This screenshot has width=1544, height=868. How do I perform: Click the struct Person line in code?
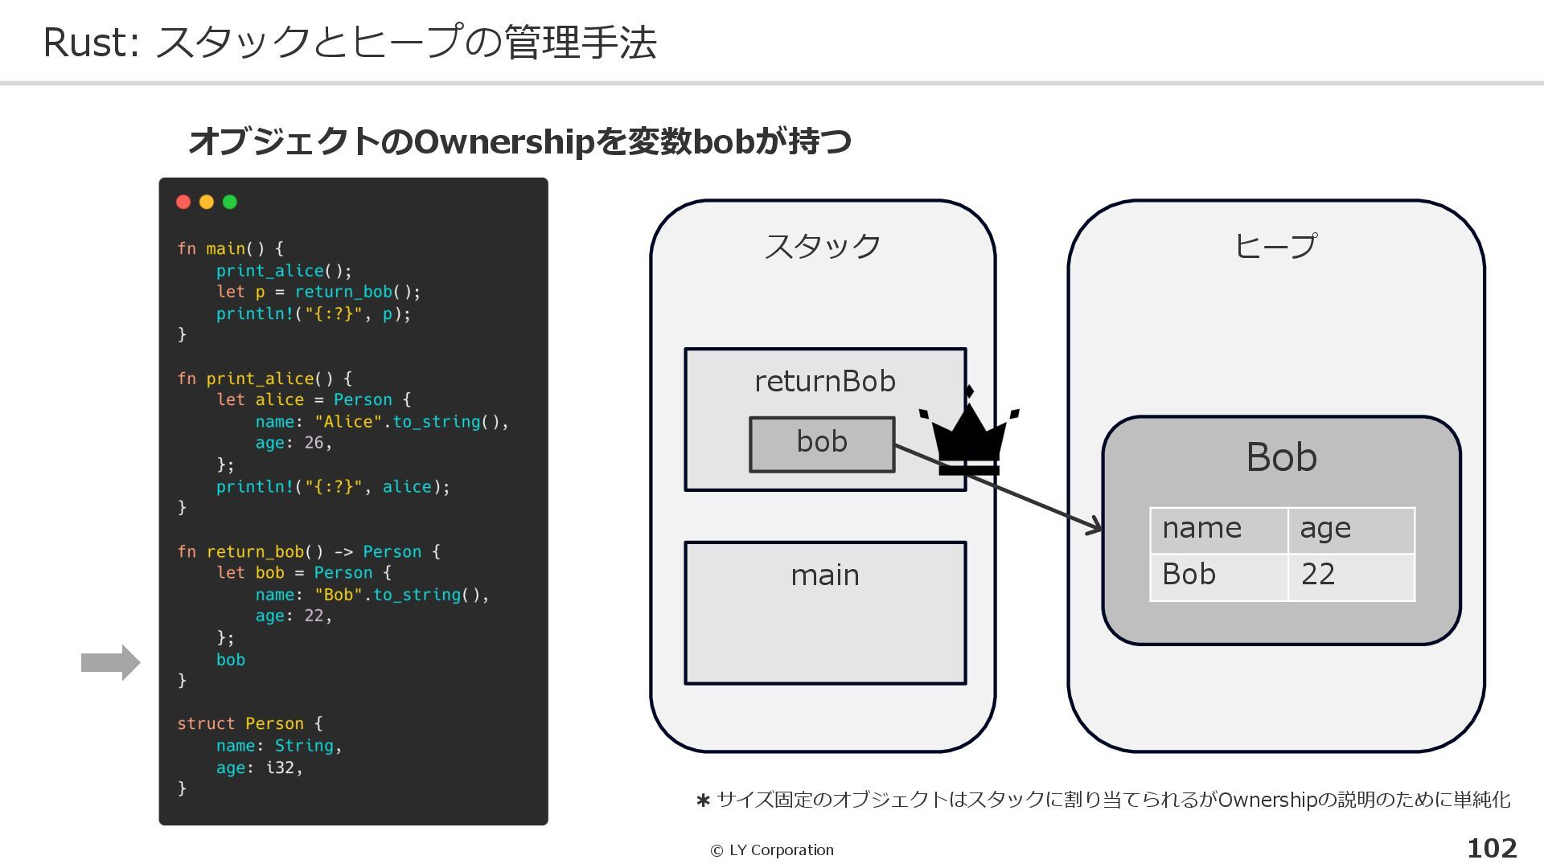pos(249,724)
